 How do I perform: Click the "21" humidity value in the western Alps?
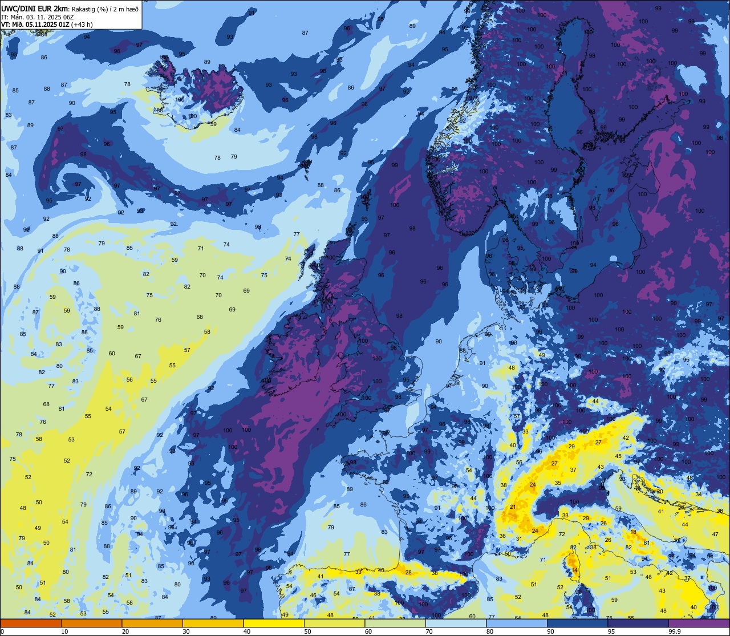(x=513, y=507)
